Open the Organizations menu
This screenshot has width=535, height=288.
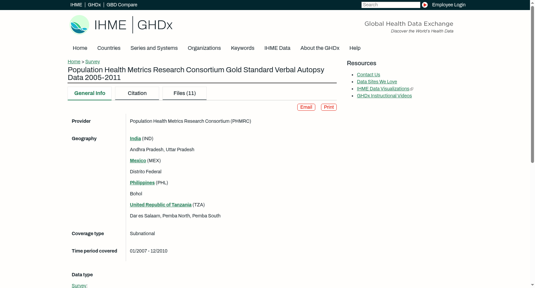(x=204, y=48)
